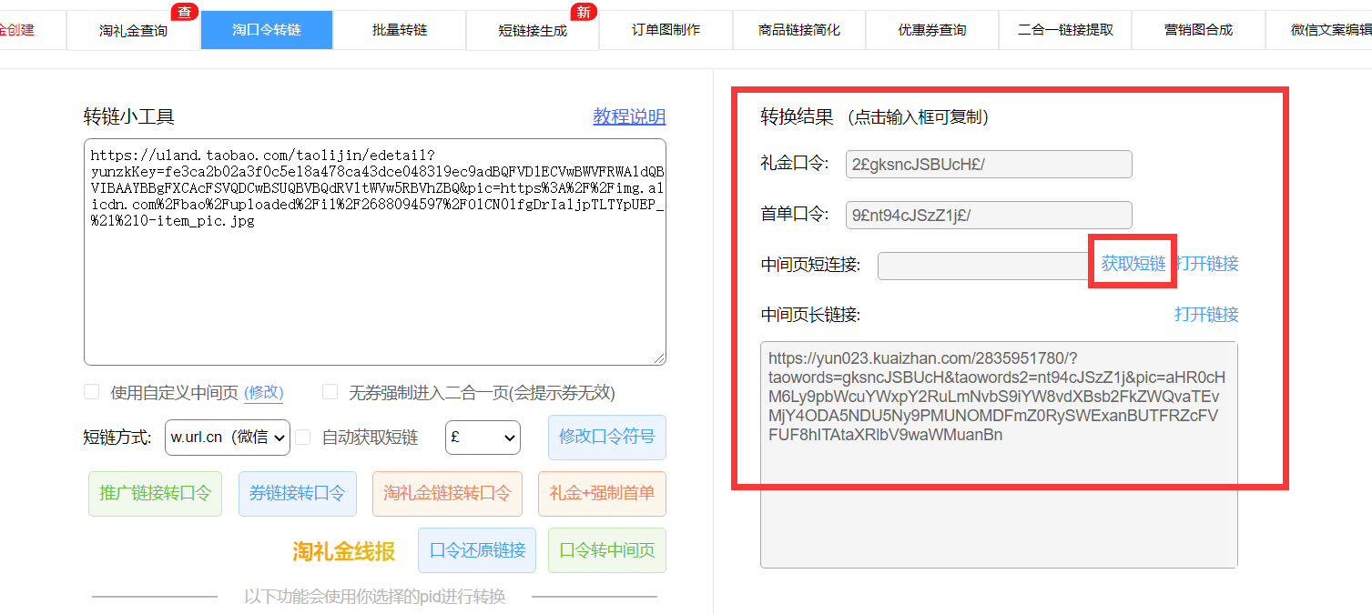This screenshot has height=614, width=1372.
Task: Toggle the 自动获取短链 checkbox
Action: point(303,437)
